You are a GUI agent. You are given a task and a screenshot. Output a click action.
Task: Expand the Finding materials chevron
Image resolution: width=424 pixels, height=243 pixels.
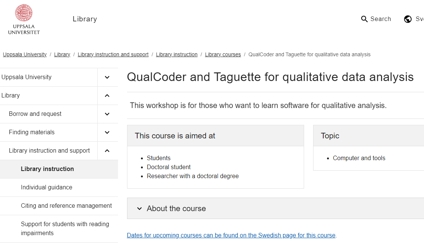107,132
